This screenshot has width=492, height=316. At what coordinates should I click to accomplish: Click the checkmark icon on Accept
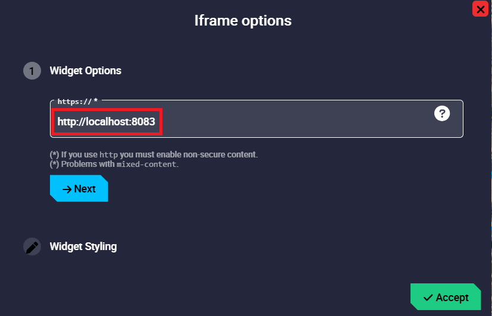tap(428, 298)
